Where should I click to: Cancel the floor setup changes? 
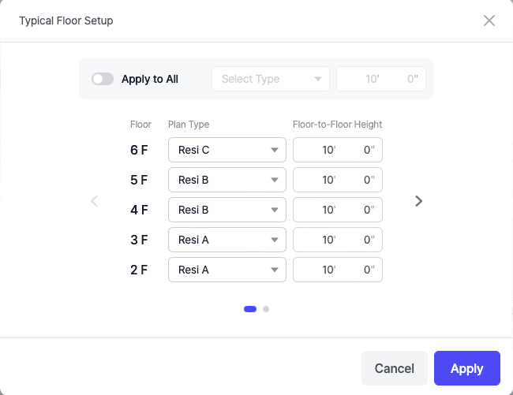click(x=394, y=368)
